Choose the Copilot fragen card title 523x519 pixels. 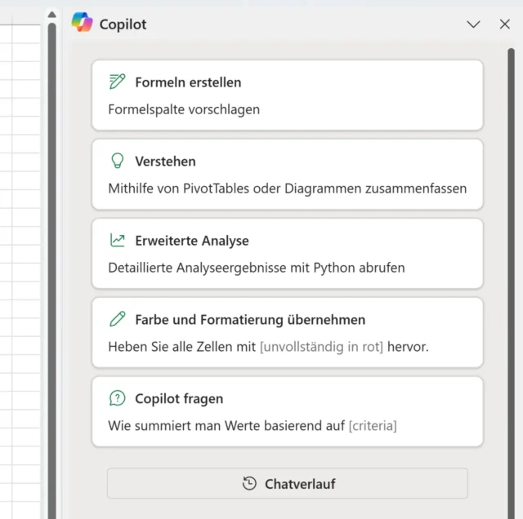click(179, 399)
